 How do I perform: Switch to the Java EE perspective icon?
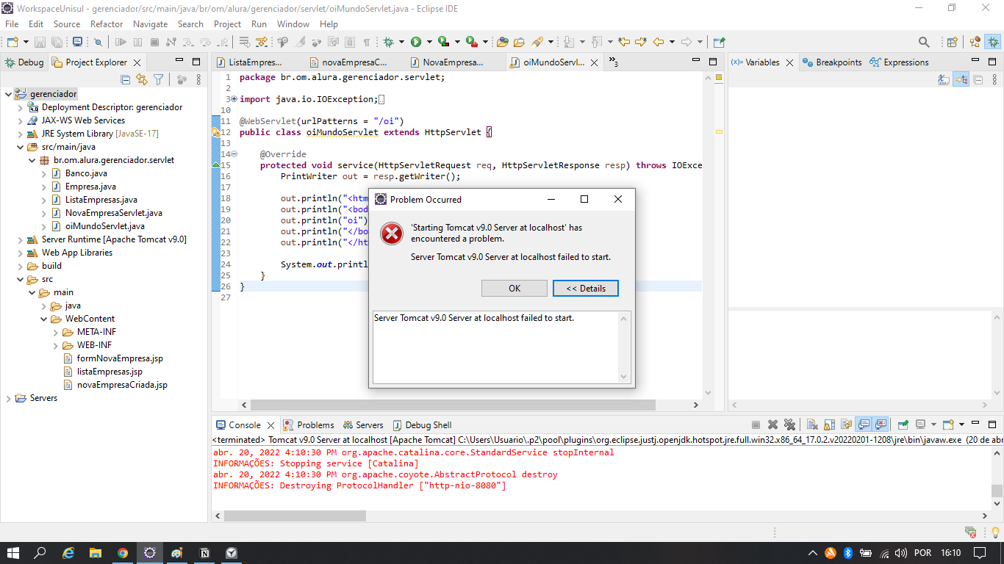975,42
